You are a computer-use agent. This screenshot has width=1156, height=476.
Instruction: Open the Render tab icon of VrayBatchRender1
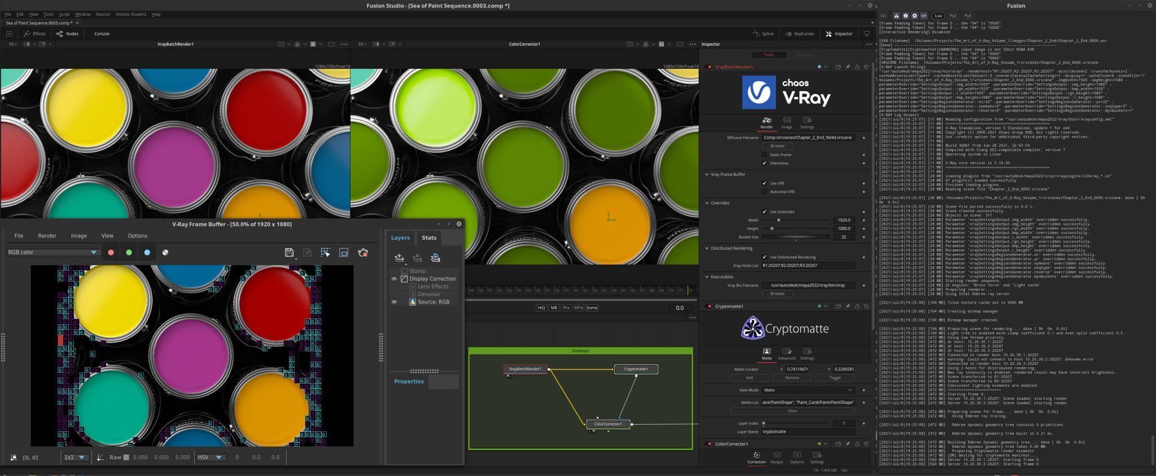(767, 123)
